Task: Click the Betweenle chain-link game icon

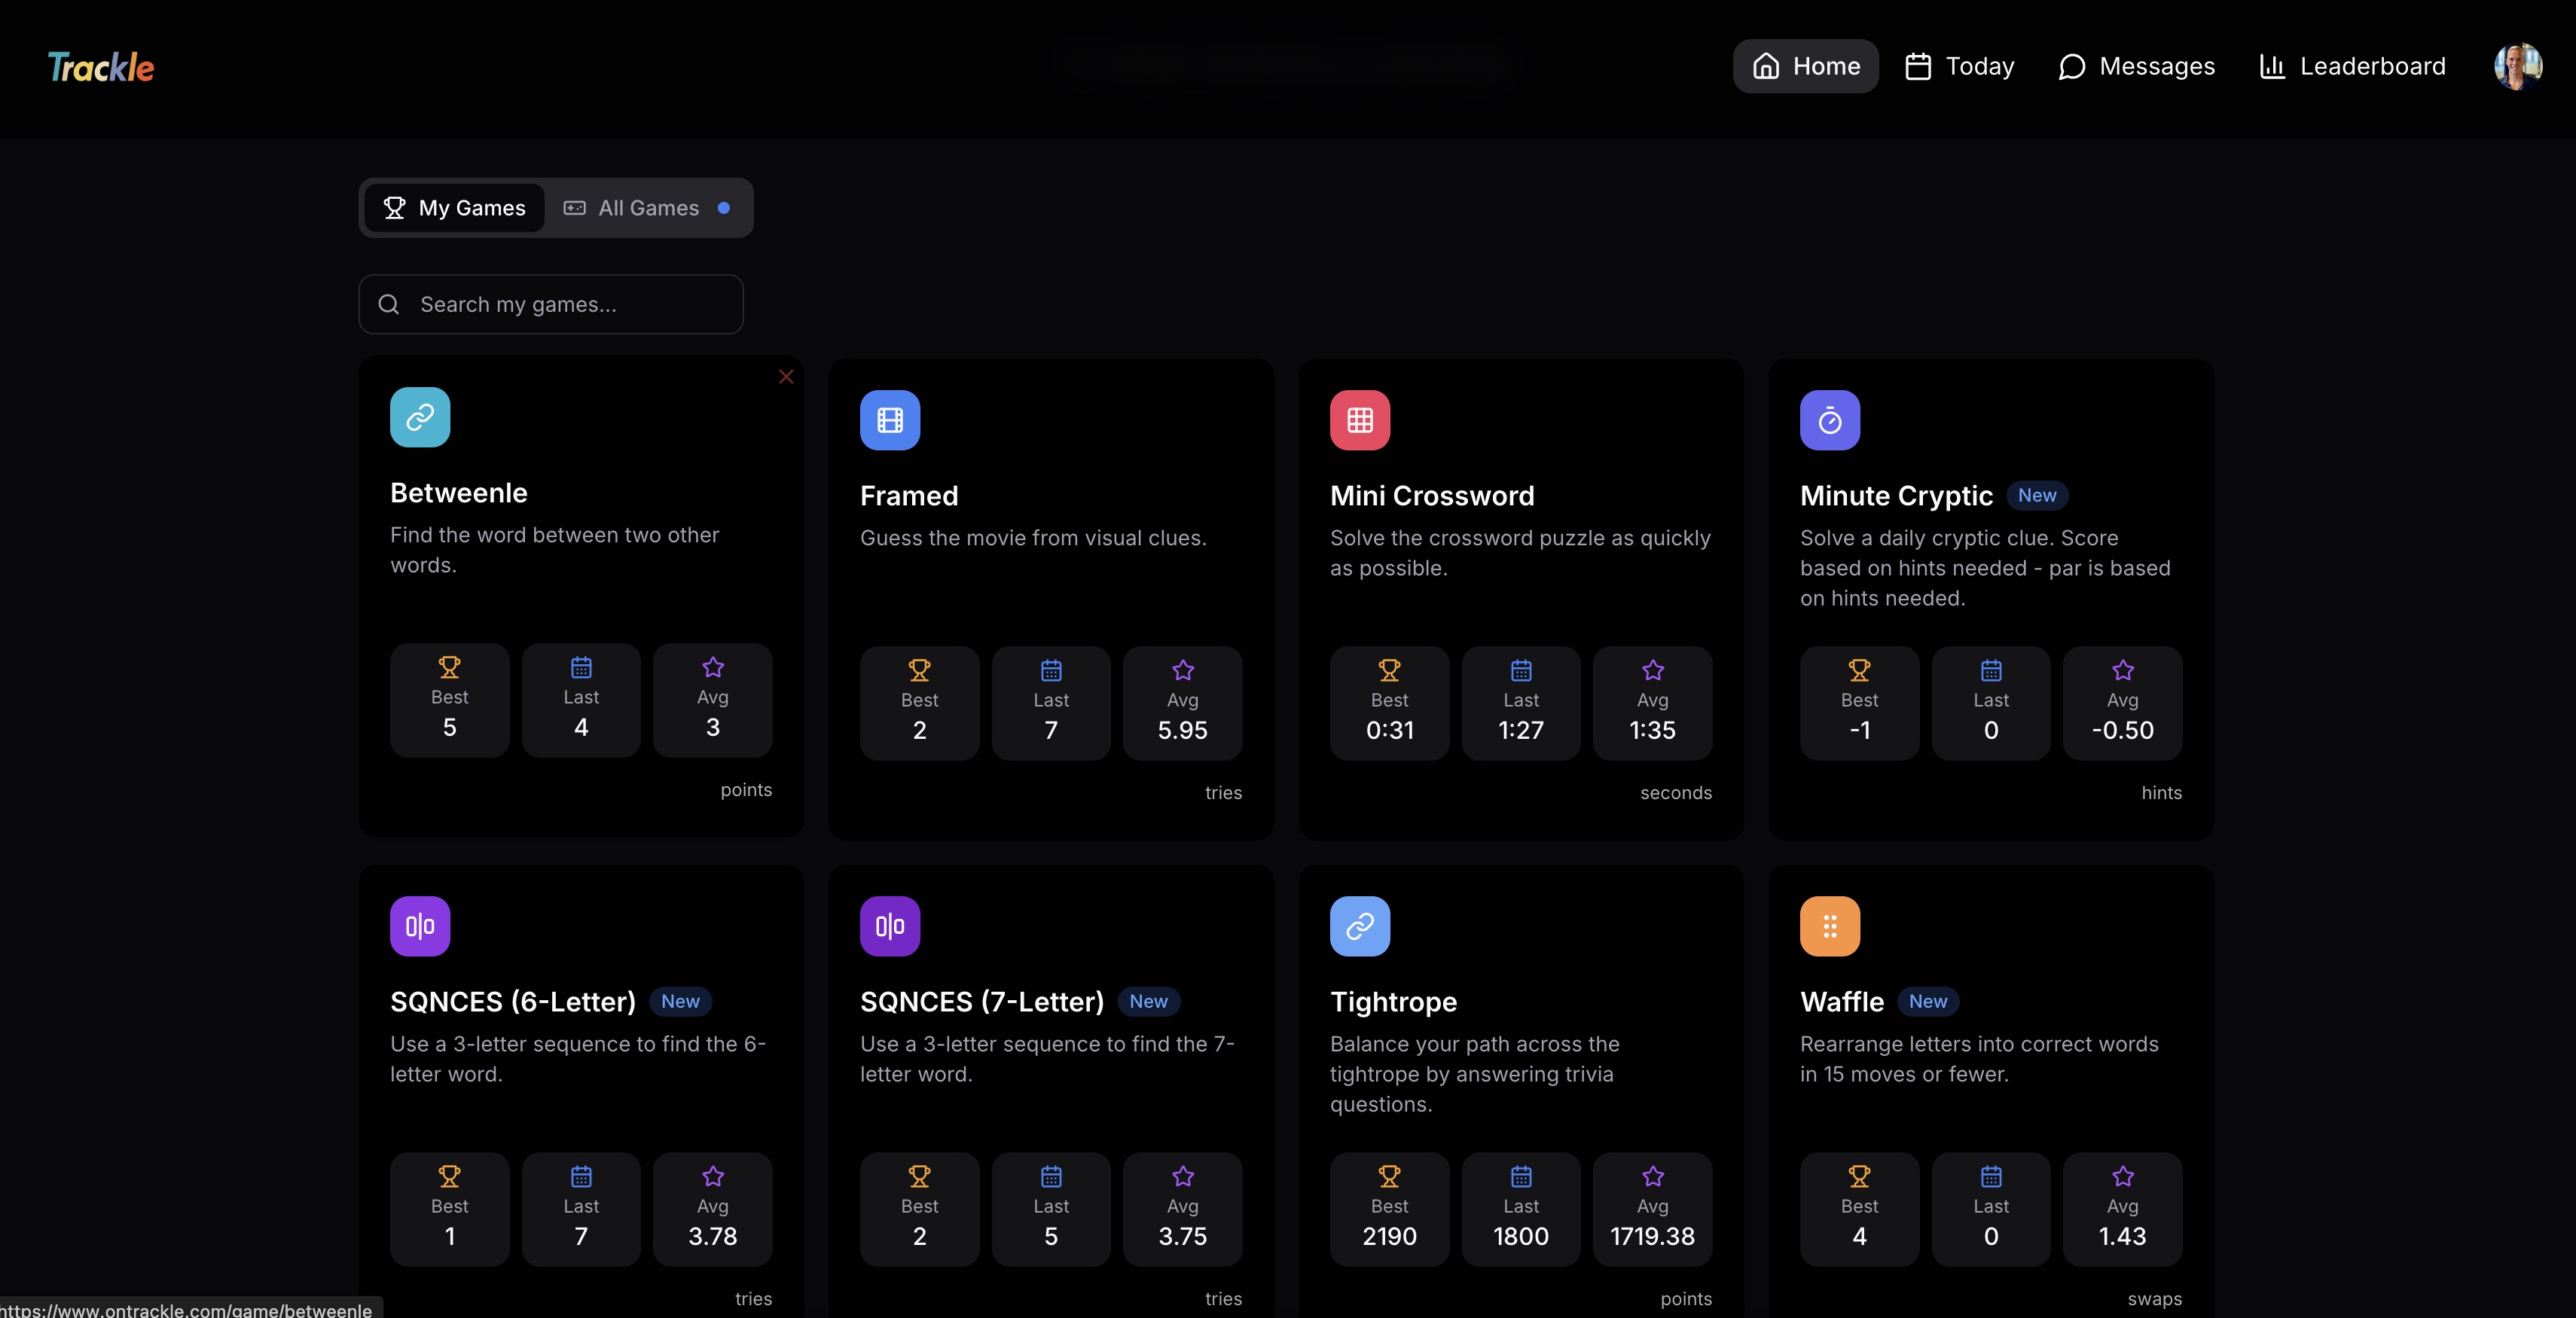Action: 420,417
